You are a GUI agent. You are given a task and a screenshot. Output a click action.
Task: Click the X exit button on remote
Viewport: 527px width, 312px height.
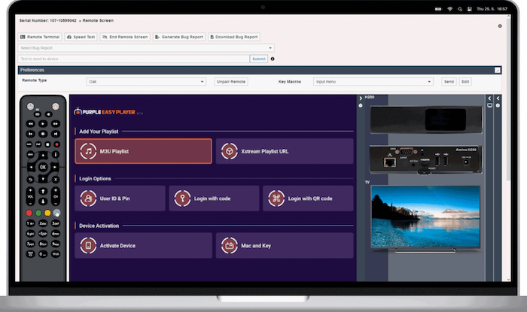pos(56,180)
